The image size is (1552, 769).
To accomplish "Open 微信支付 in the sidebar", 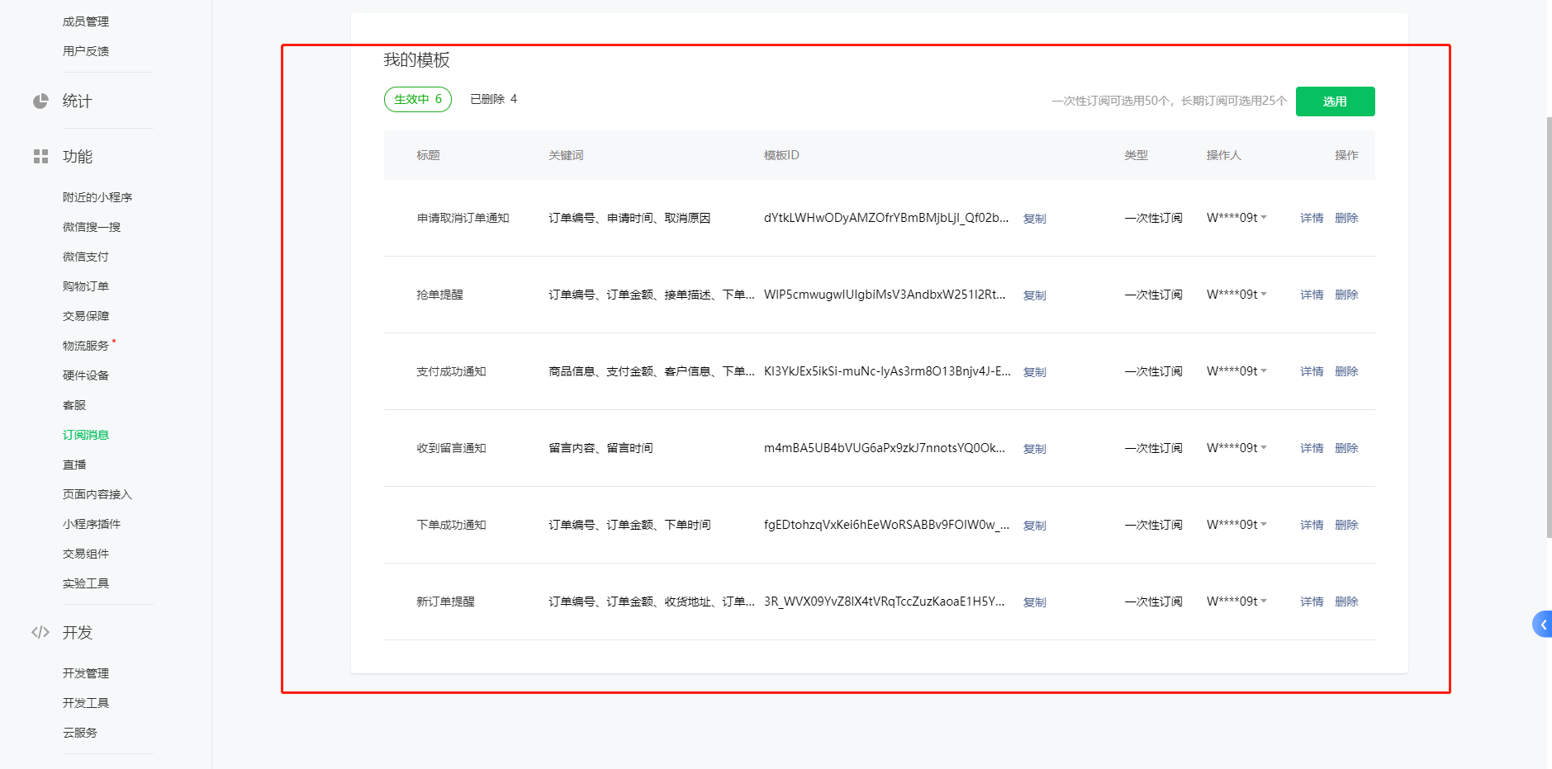I will point(84,256).
